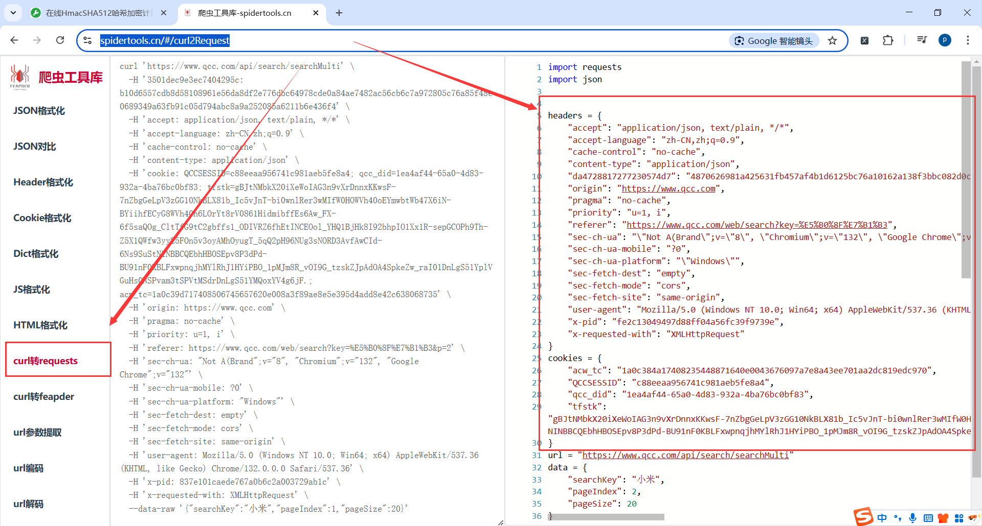The width and height of the screenshot is (982, 526).
Task: Close the 爬虫工具库-spidertools.cn tab
Action: coord(316,13)
